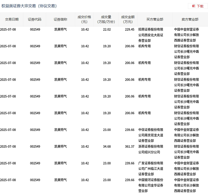Select 凯美特气 in the 招商证券 row

pos(61,29)
